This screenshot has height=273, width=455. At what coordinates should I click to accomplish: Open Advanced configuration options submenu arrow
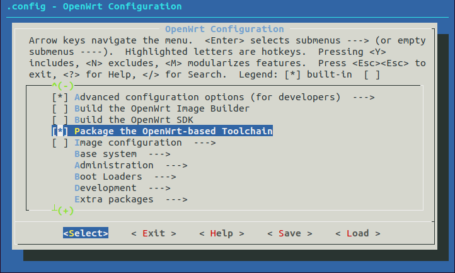[x=364, y=97]
